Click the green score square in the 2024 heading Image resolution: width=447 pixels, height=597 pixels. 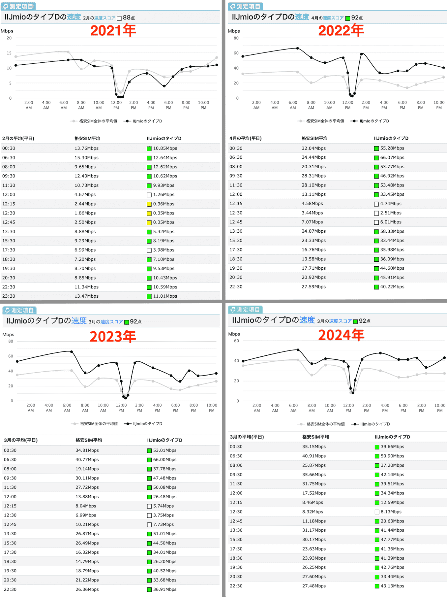(x=355, y=321)
